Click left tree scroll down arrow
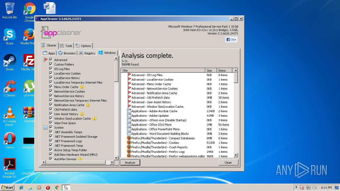This screenshot has height=191, width=340. [116, 158]
